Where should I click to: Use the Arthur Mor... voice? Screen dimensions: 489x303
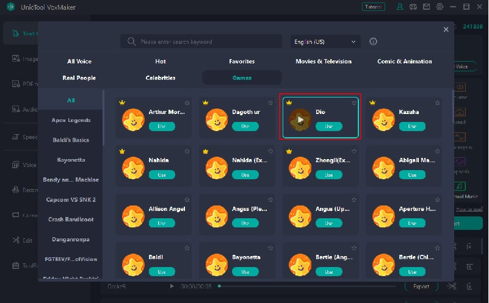162,126
